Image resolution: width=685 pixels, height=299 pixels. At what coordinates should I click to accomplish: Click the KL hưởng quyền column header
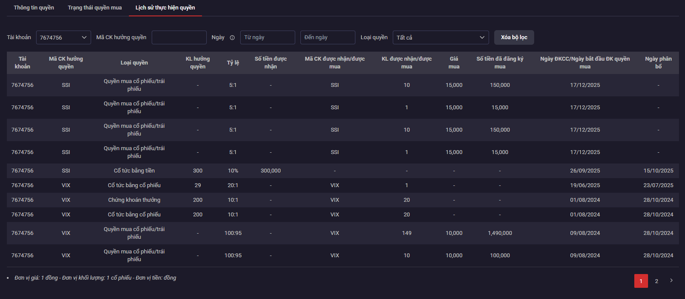tap(198, 63)
